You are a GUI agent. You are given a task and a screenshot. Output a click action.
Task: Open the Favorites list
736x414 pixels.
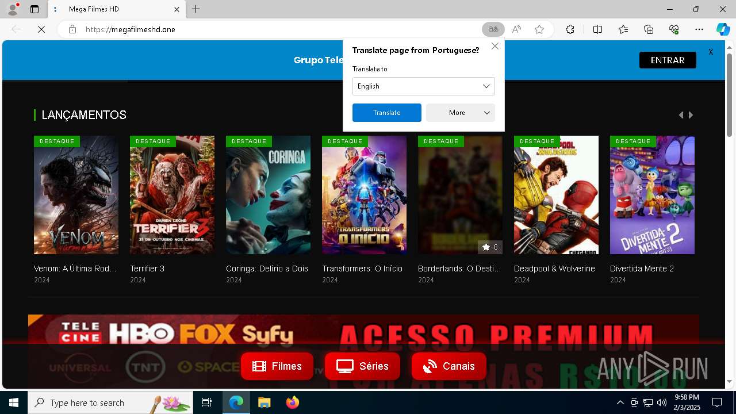(x=623, y=29)
